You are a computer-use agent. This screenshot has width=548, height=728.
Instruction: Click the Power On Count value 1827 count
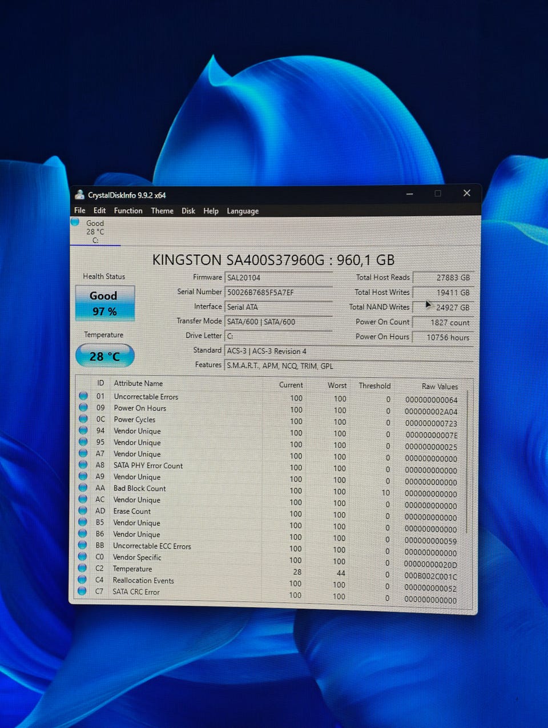tap(443, 322)
